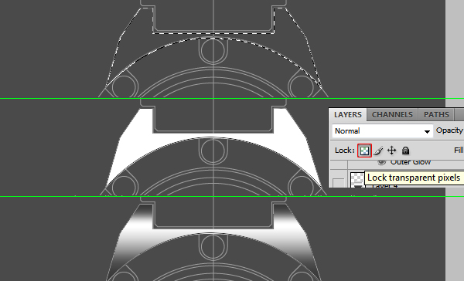Image resolution: width=464 pixels, height=281 pixels.
Task: Select the Layers tab
Action: tap(348, 115)
